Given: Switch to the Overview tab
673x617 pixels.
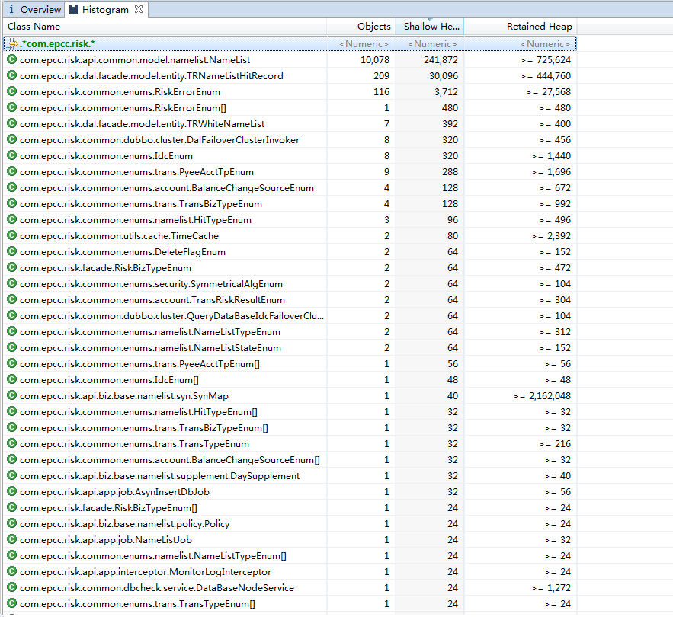Looking at the screenshot, I should click(x=34, y=9).
